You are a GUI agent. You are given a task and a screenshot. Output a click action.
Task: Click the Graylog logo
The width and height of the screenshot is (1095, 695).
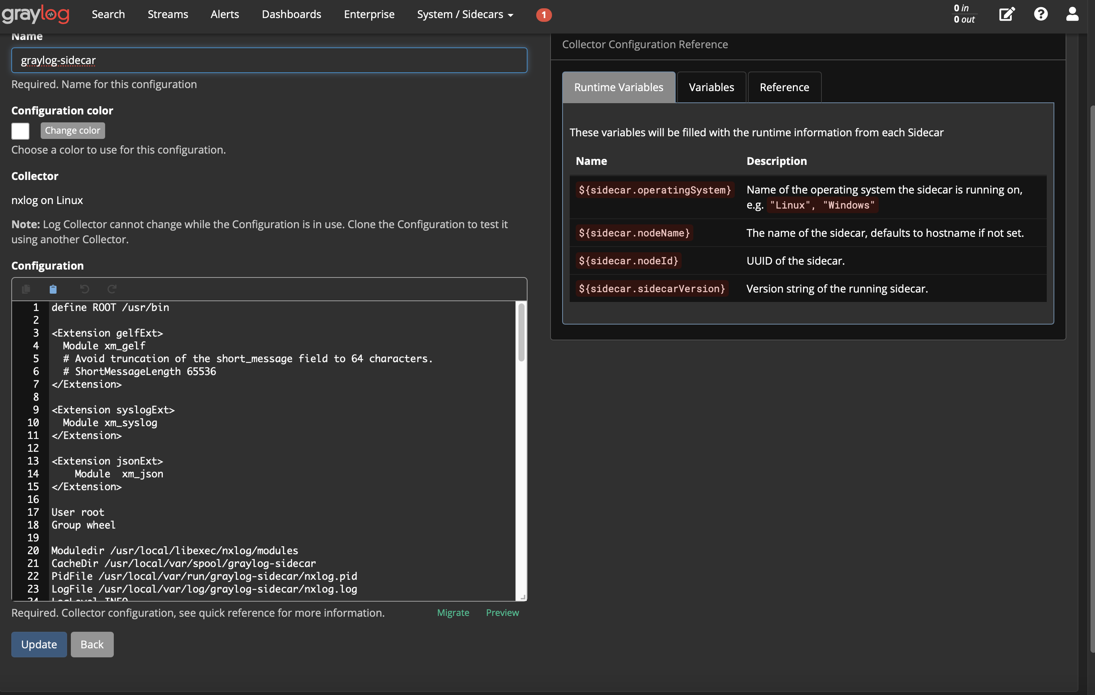pos(35,14)
